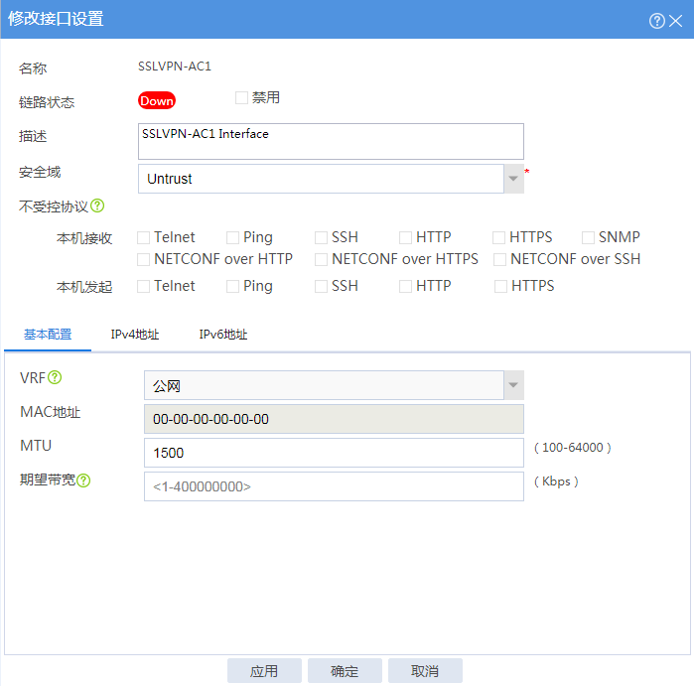Open the IPv6地址 tab

[x=223, y=335]
